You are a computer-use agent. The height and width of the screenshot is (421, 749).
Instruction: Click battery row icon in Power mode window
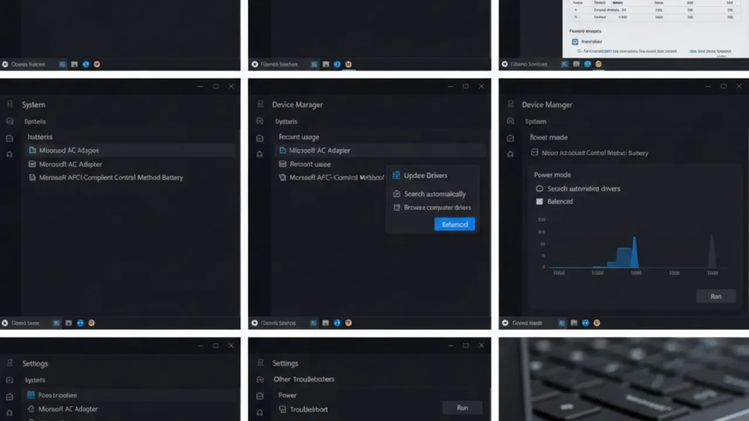(534, 153)
